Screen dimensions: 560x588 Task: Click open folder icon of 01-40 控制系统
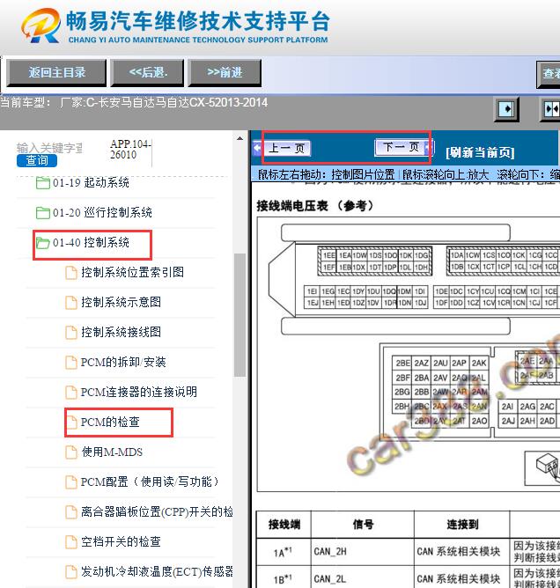43,243
